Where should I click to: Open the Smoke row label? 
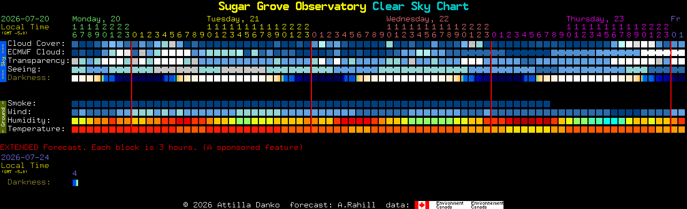22,103
